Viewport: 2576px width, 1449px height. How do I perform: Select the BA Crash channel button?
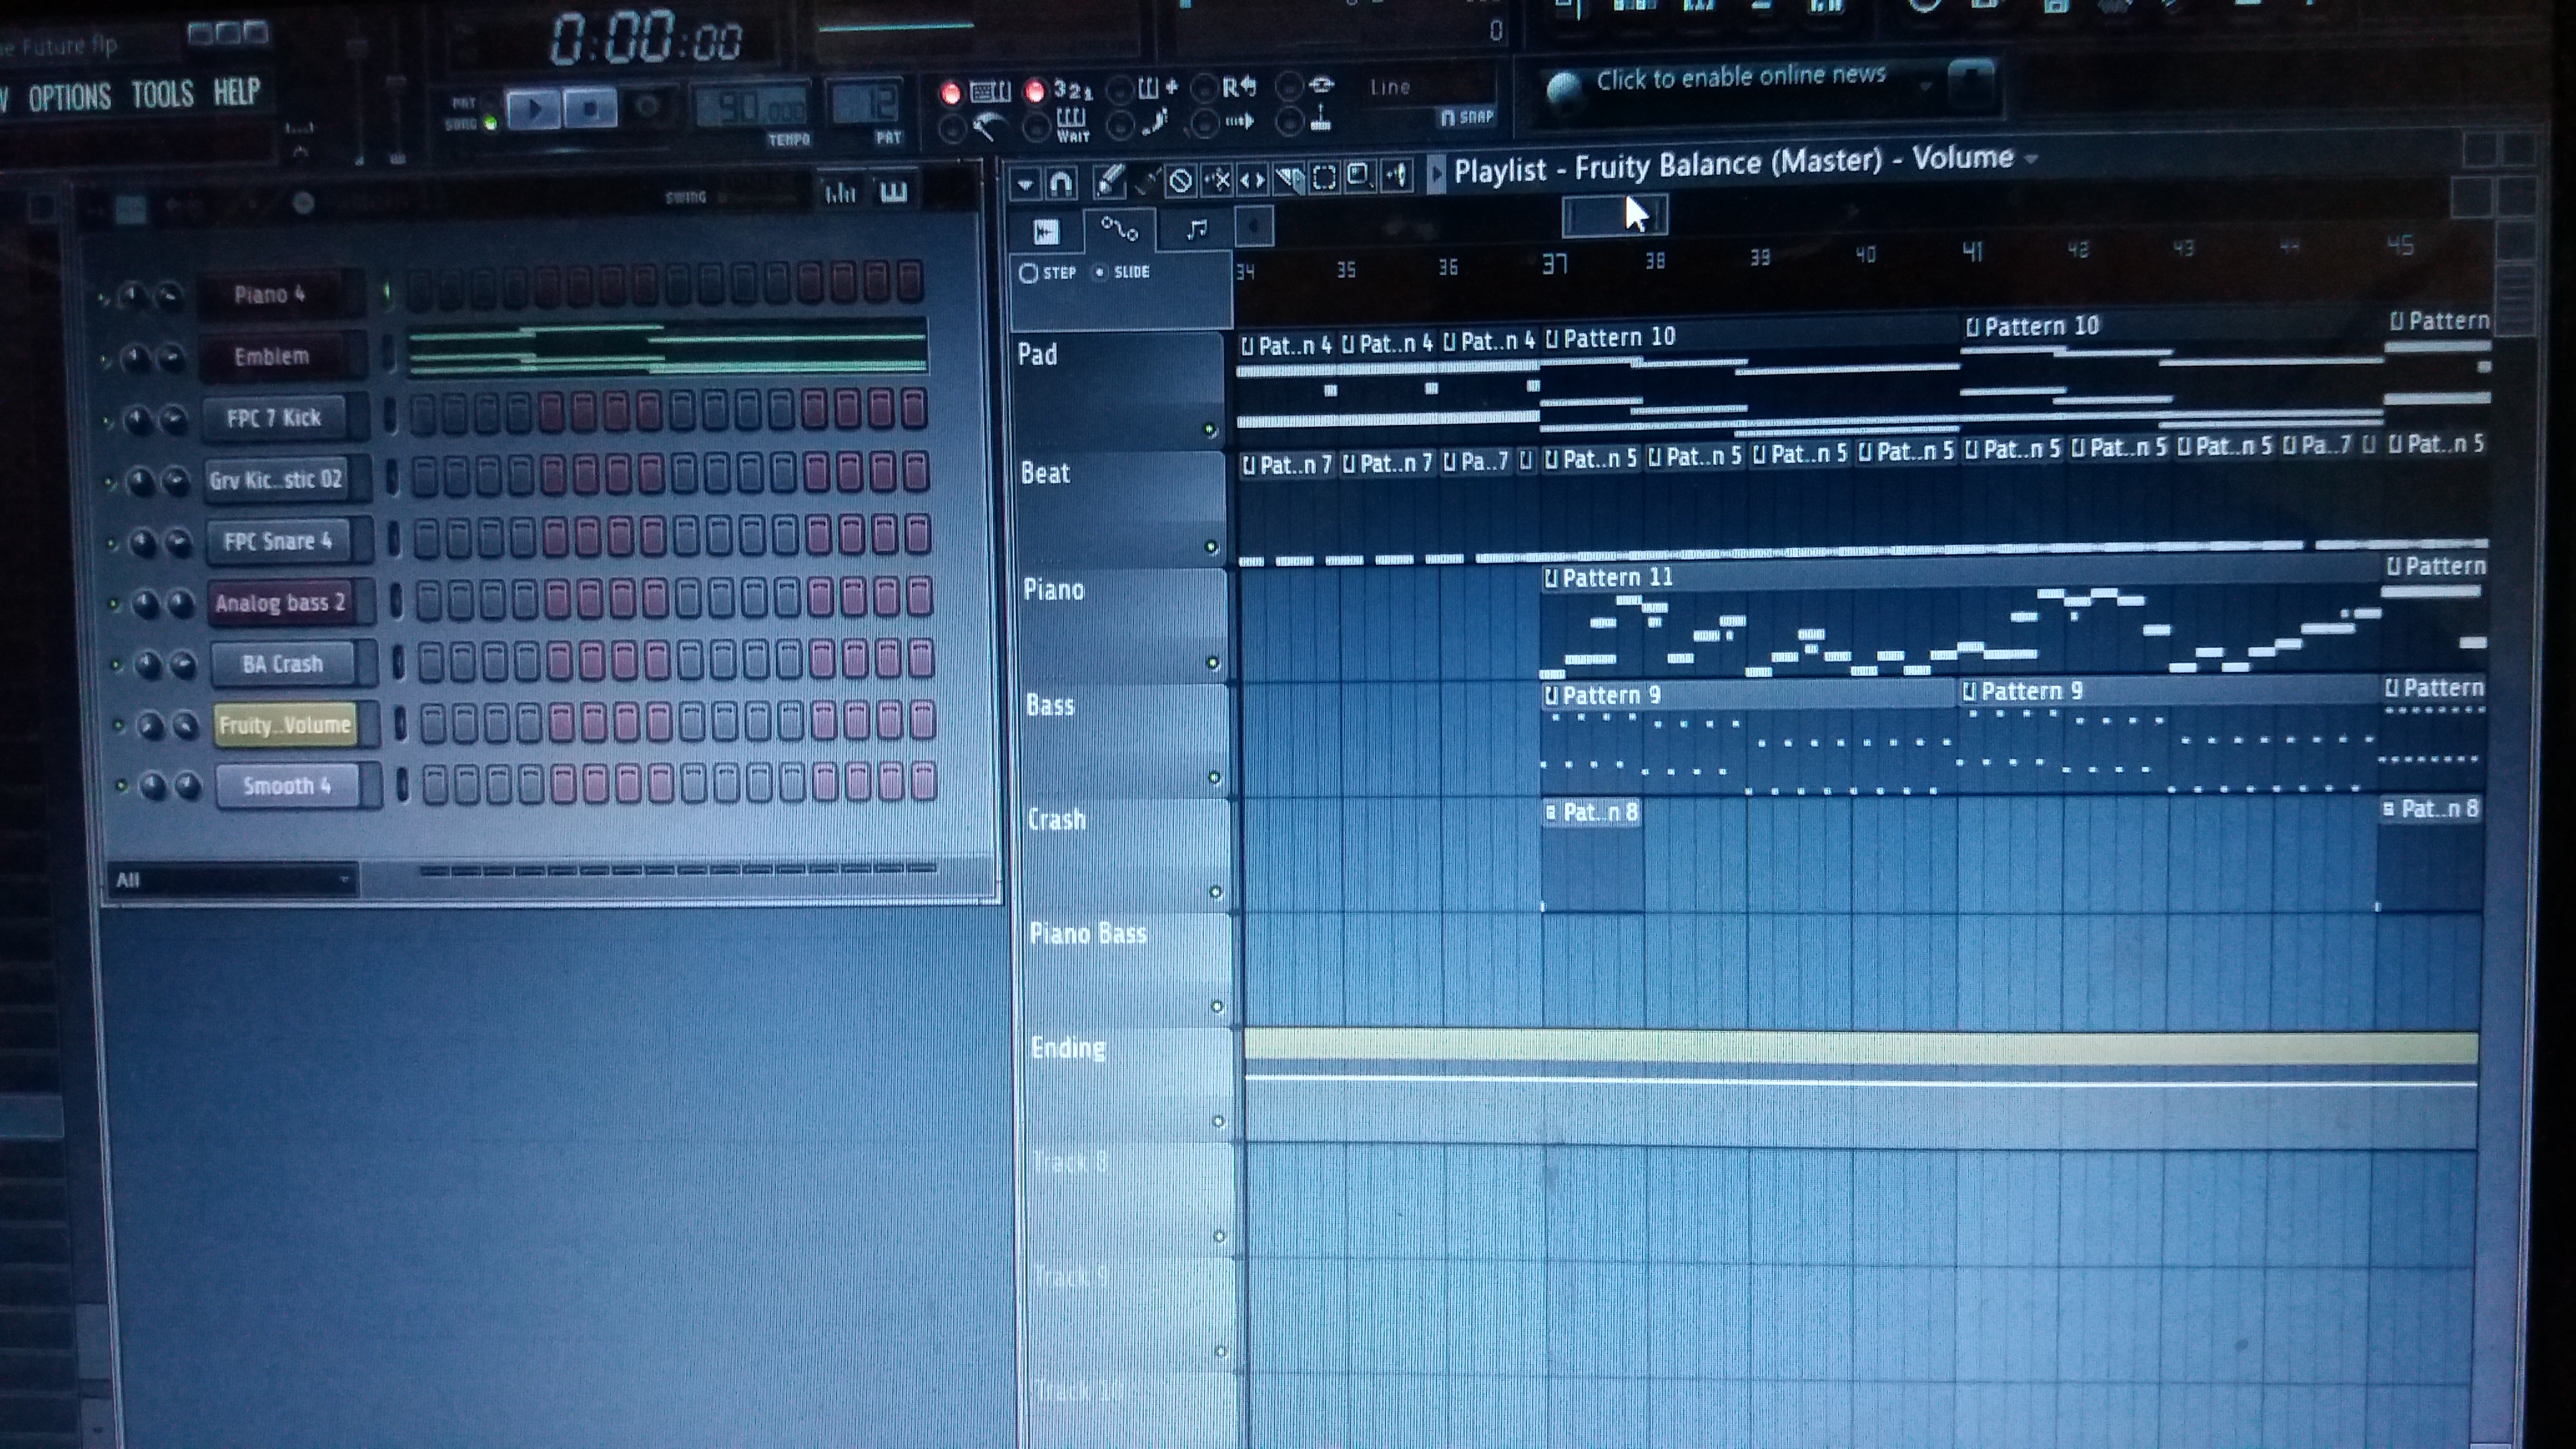tap(283, 664)
